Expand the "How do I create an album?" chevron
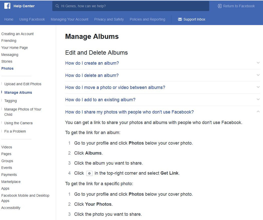The width and height of the screenshot is (263, 220). point(258,63)
